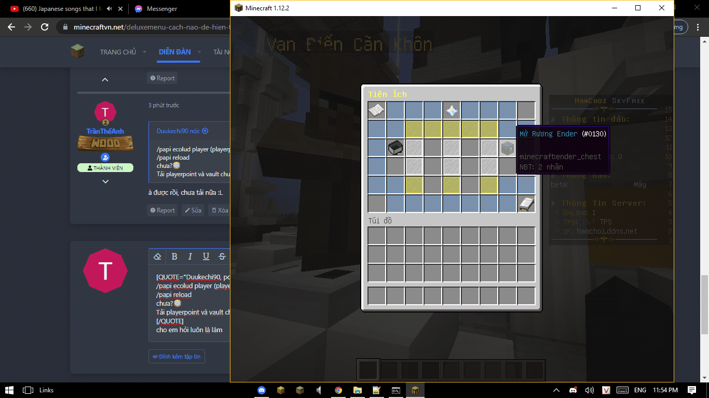Click the dark cauldron-like item in Tiện Ích
The height and width of the screenshot is (398, 709).
point(396,148)
